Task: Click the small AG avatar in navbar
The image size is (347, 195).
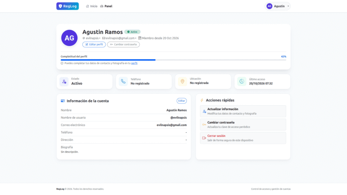Action: [269, 6]
